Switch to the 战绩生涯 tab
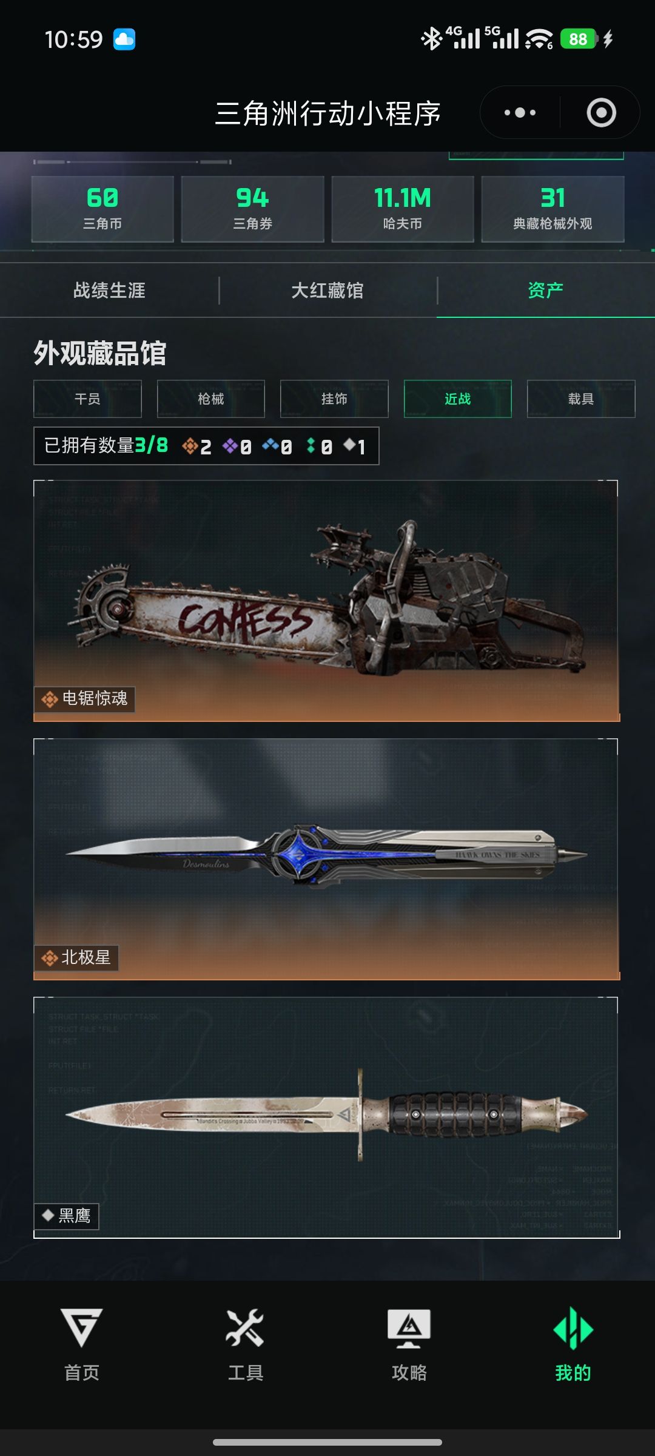 click(109, 290)
